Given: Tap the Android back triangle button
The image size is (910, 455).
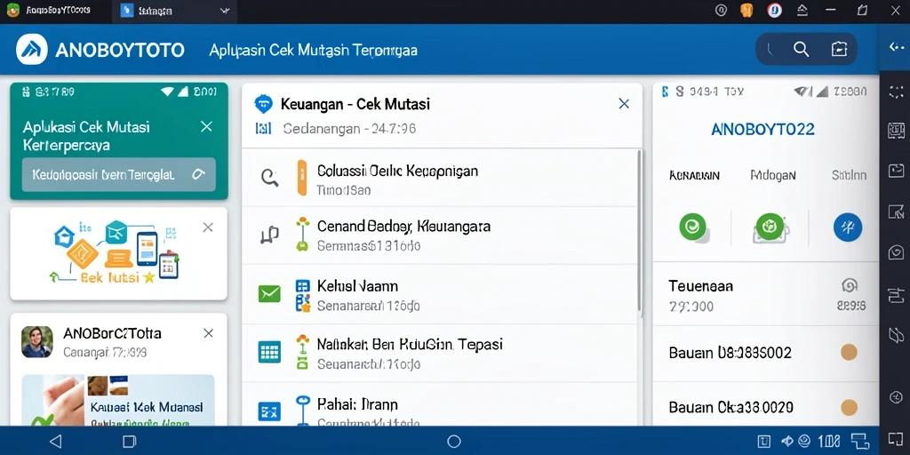Looking at the screenshot, I should pyautogui.click(x=55, y=441).
